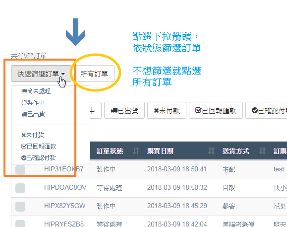Tick checkbox for order HIPX82Y5GW
This screenshot has height=227, width=287.
click(x=20, y=207)
